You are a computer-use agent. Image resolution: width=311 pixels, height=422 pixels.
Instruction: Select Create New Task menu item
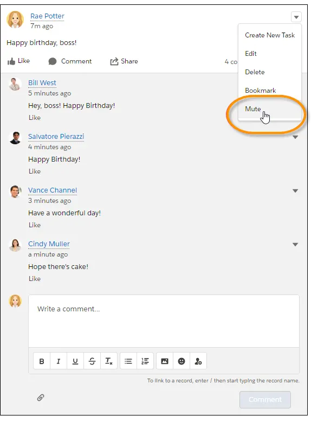tap(270, 35)
